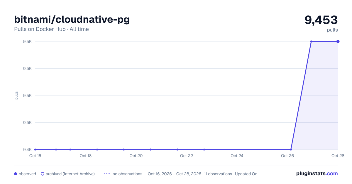Viewport: 352px width, 184px height.
Task: Click the Oct 24 axis label
Action: (x=237, y=156)
